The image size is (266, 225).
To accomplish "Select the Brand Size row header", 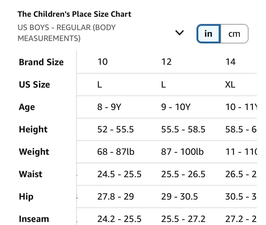I will 41,62.
